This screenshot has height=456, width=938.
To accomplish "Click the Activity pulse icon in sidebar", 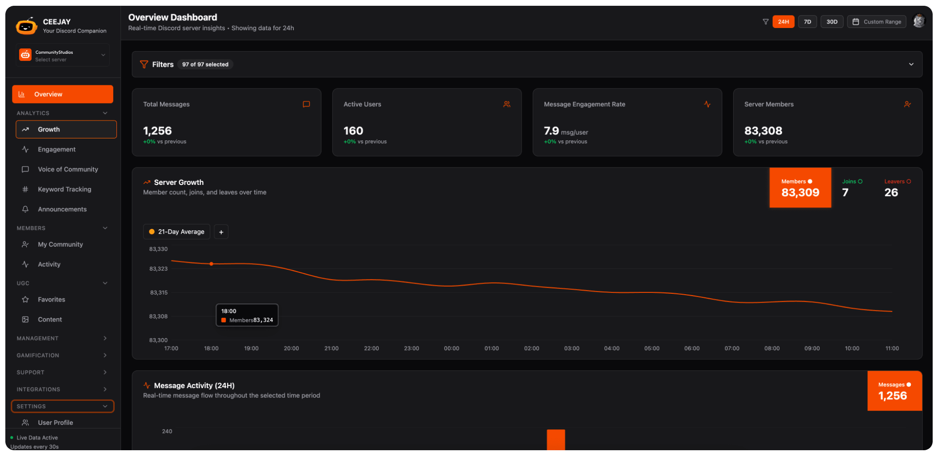I will 25,264.
